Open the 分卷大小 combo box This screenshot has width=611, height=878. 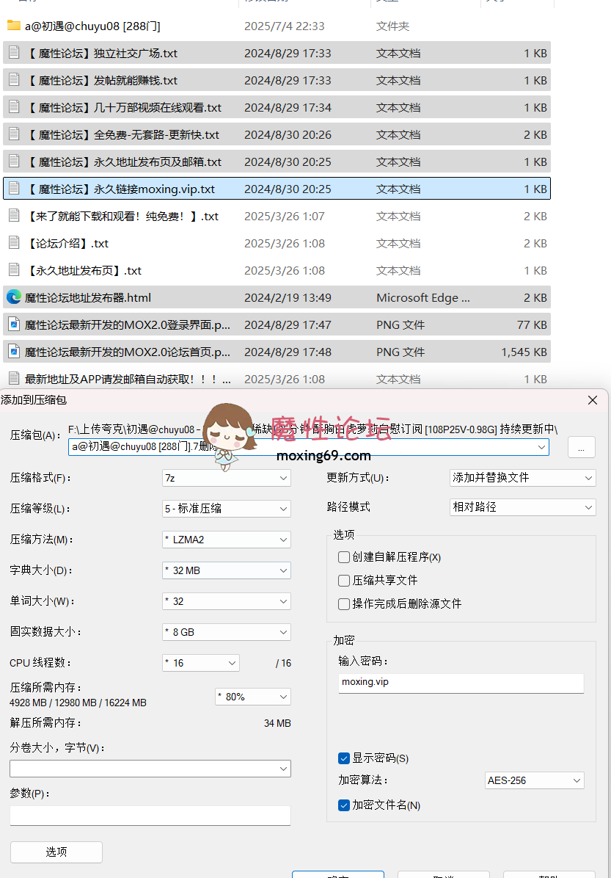pyautogui.click(x=150, y=768)
